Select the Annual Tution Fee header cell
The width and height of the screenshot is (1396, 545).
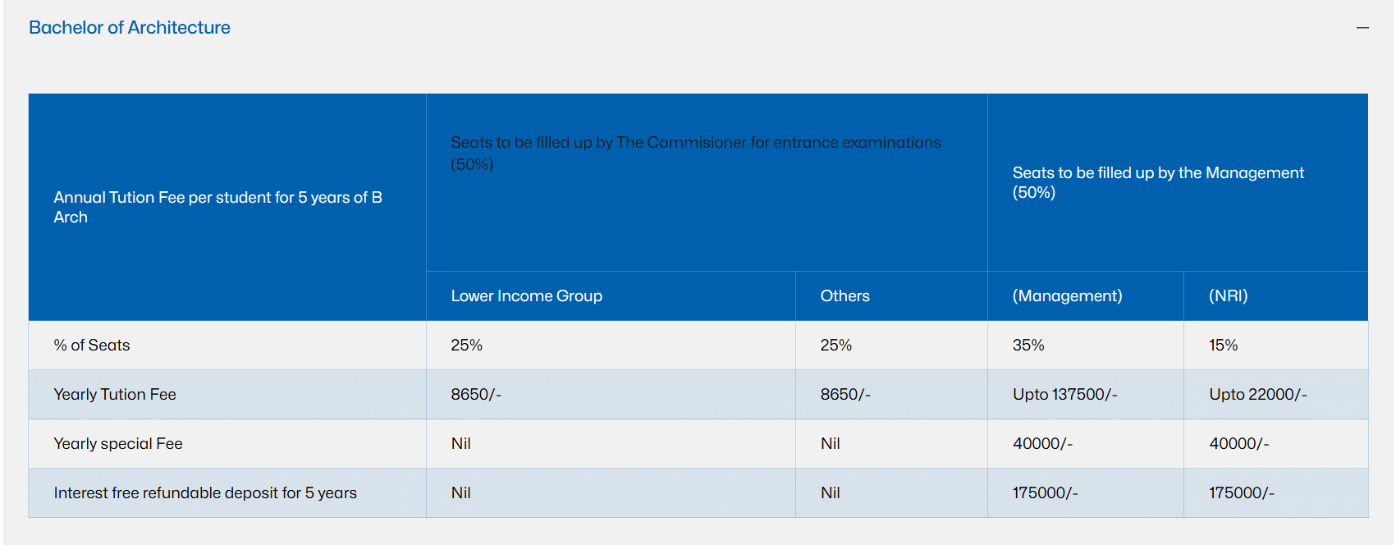pyautogui.click(x=218, y=207)
